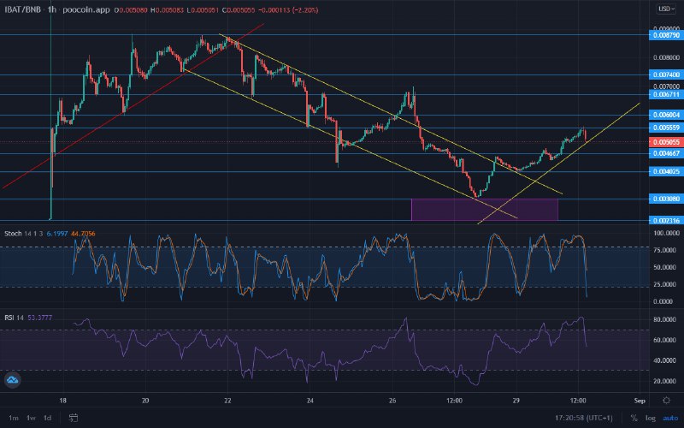
Task: Click the 0.002316 price level label
Action: pos(666,221)
